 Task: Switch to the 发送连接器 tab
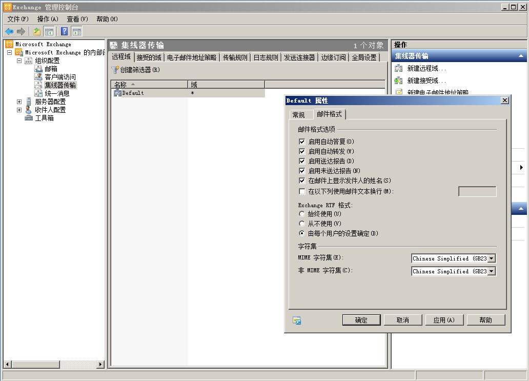(299, 58)
